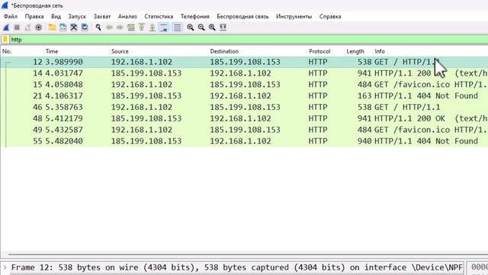Toggle auto-scroll during live capture

pyautogui.click(x=164, y=27)
